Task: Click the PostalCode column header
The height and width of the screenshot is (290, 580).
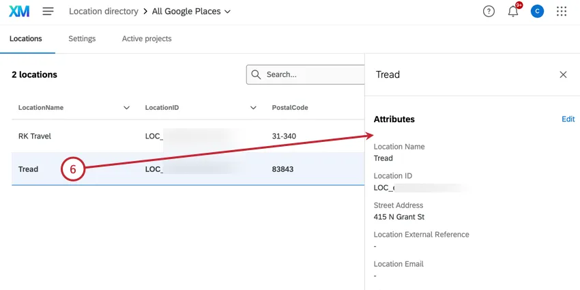Action: (x=291, y=108)
